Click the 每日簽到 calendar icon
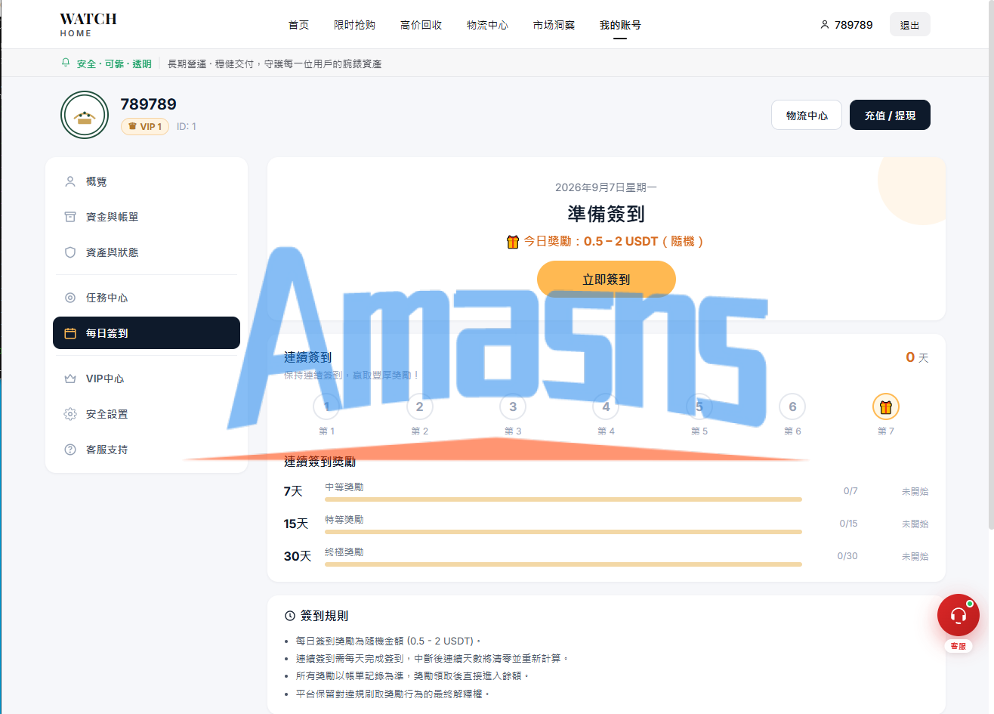Viewport: 994px width, 714px height. 70,333
